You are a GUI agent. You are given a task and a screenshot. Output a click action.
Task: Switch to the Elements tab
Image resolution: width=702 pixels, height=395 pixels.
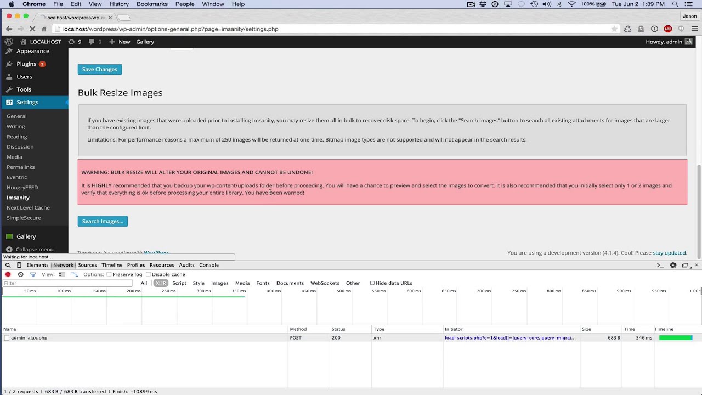[x=37, y=265]
